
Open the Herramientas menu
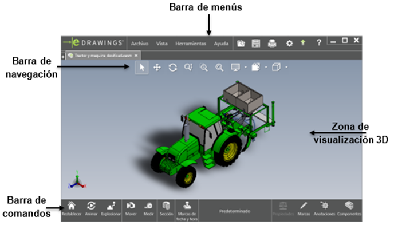click(191, 44)
